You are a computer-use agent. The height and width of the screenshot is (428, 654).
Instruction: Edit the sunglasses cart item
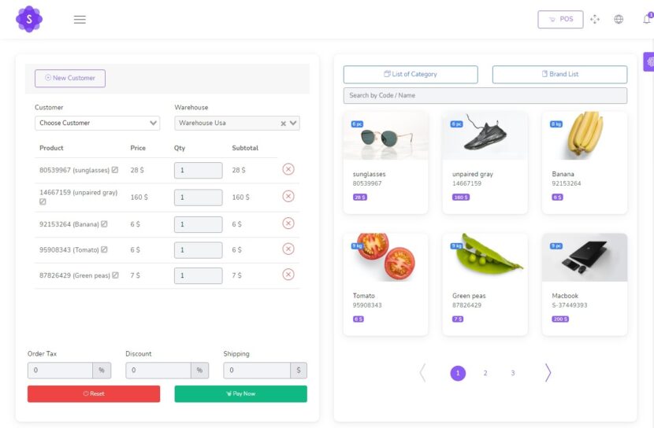click(115, 170)
